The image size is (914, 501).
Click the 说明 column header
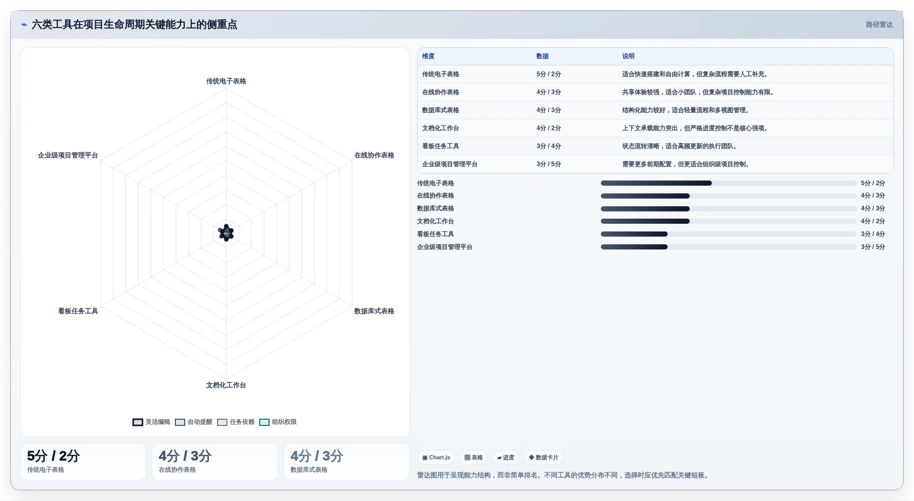(629, 57)
